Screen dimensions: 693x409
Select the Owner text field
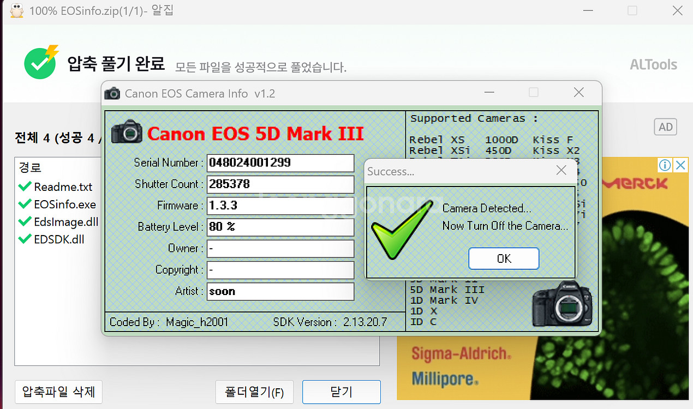(x=280, y=249)
